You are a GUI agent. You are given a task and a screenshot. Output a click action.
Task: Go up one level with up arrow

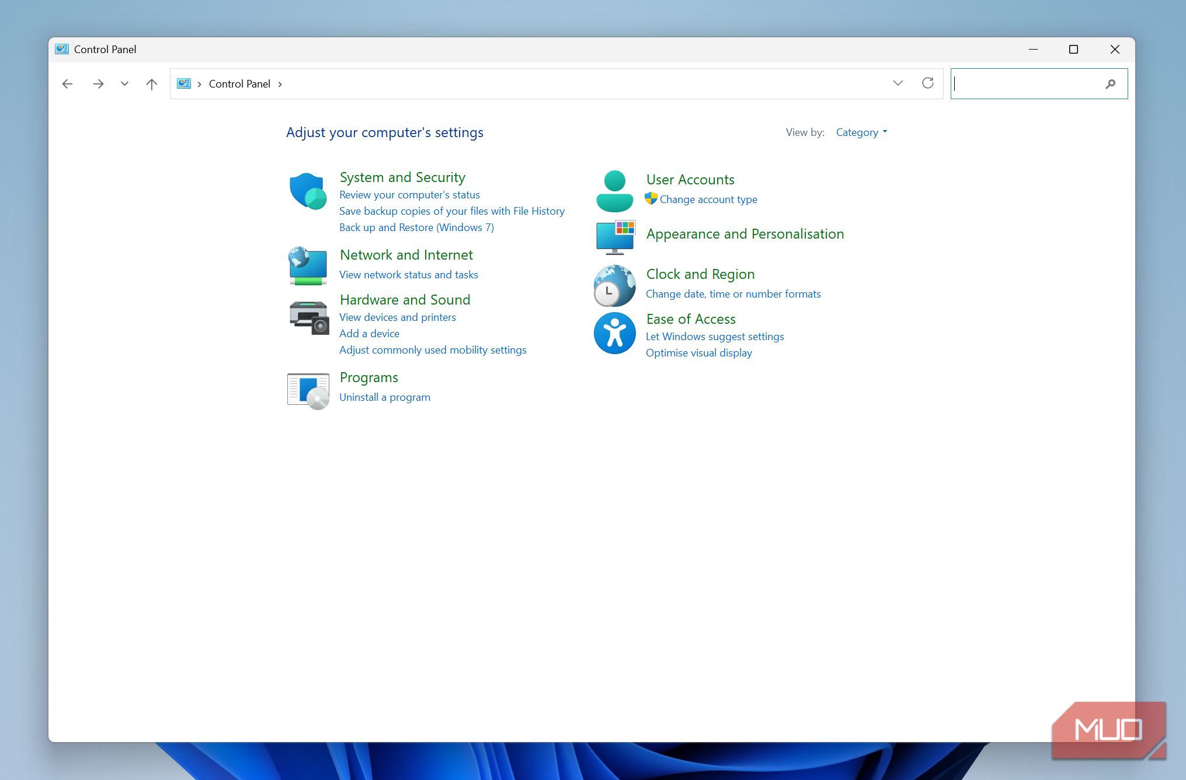pos(151,84)
